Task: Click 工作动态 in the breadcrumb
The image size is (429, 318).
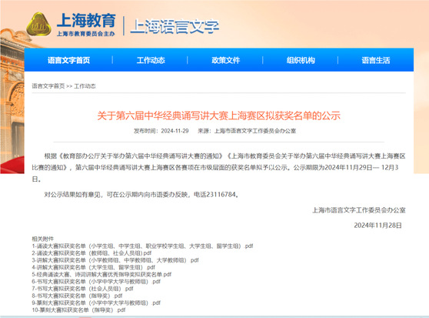Action: click(x=85, y=86)
